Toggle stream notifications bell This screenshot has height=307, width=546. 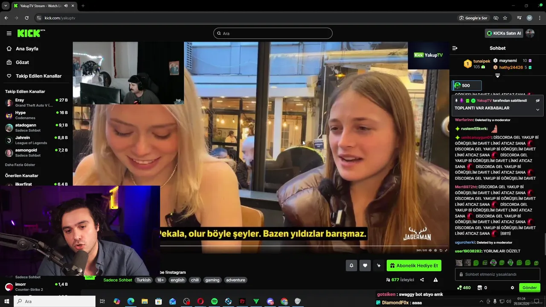351,266
